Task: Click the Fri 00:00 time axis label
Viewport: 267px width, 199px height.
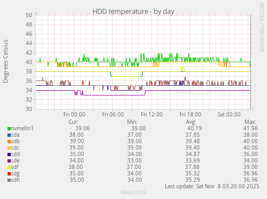Action: 74,114
